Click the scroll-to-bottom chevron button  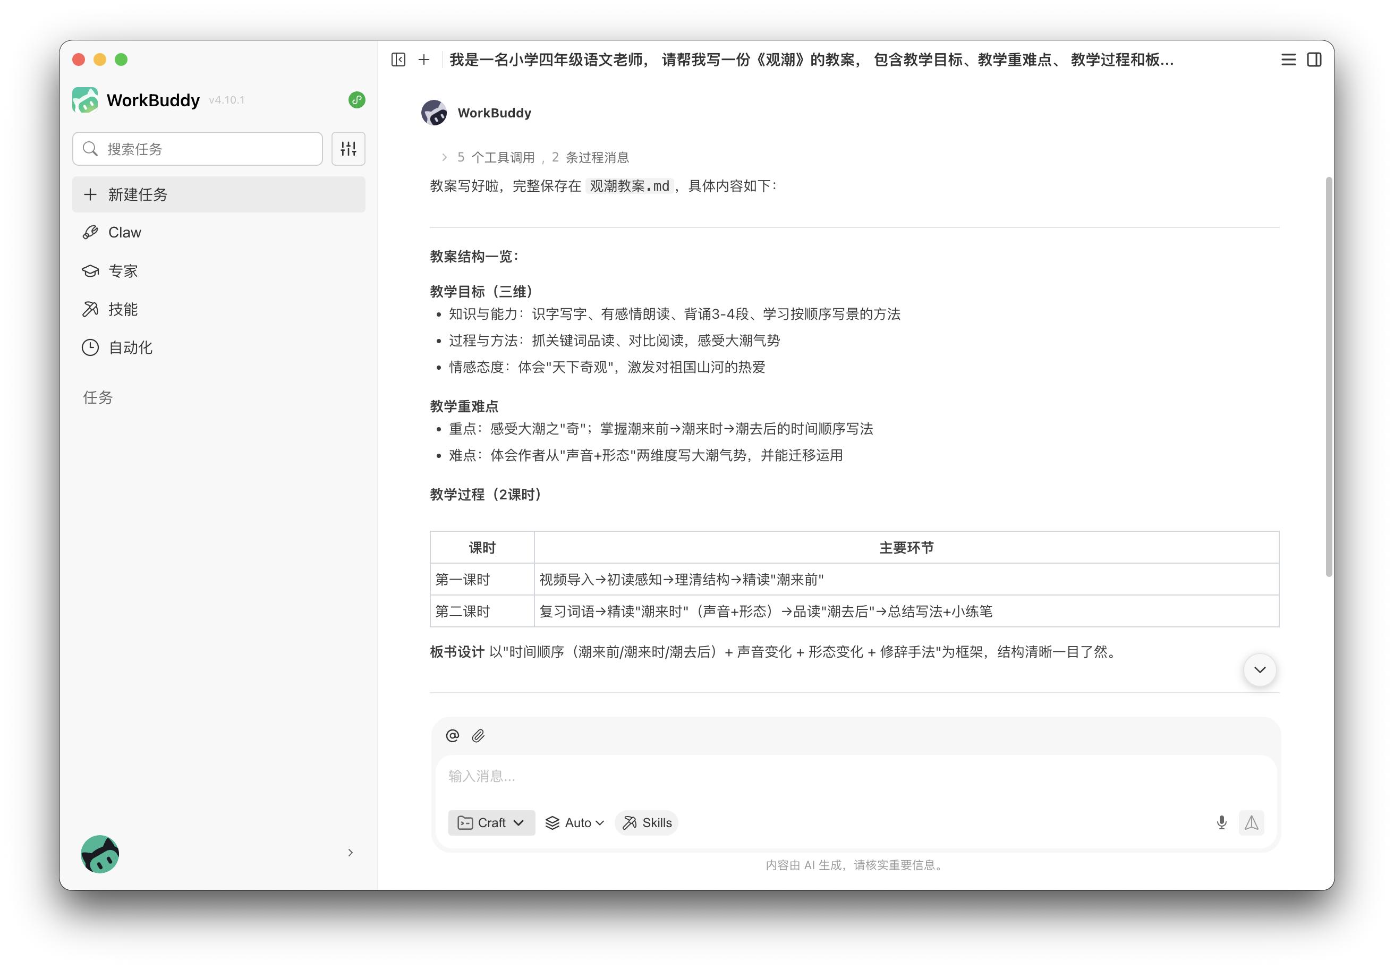pyautogui.click(x=1260, y=670)
